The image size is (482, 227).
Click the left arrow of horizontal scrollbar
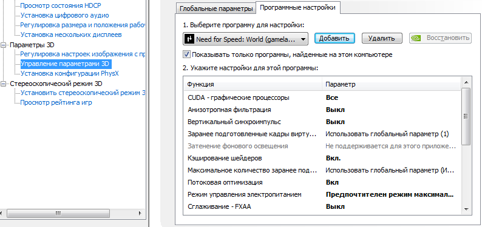[x=1, y=213]
